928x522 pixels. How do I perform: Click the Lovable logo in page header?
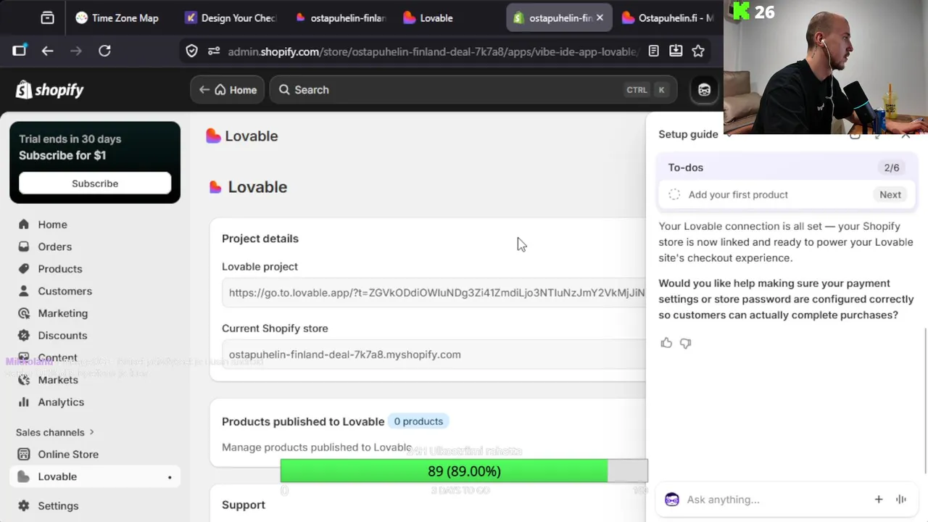213,136
